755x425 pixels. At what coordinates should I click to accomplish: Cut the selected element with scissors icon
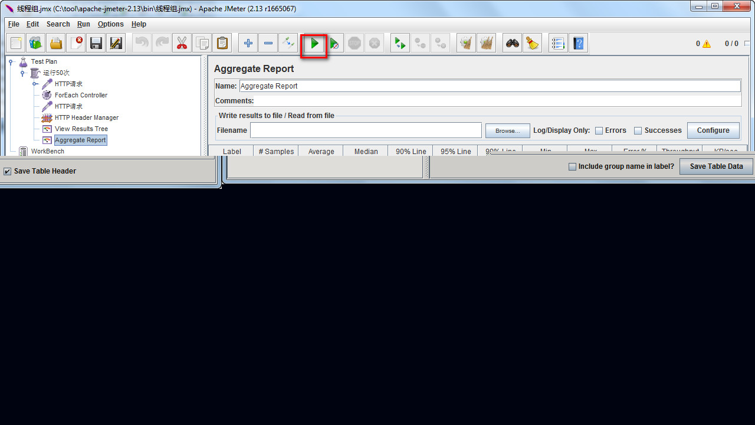(182, 43)
